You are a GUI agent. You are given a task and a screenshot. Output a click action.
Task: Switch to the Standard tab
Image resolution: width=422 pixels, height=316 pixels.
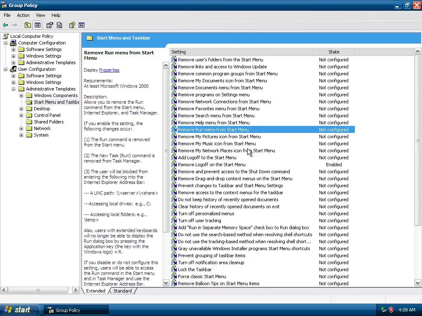122,291
